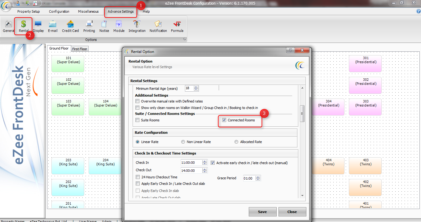Open the Module settings icon
The height and width of the screenshot is (222, 421).
119,26
